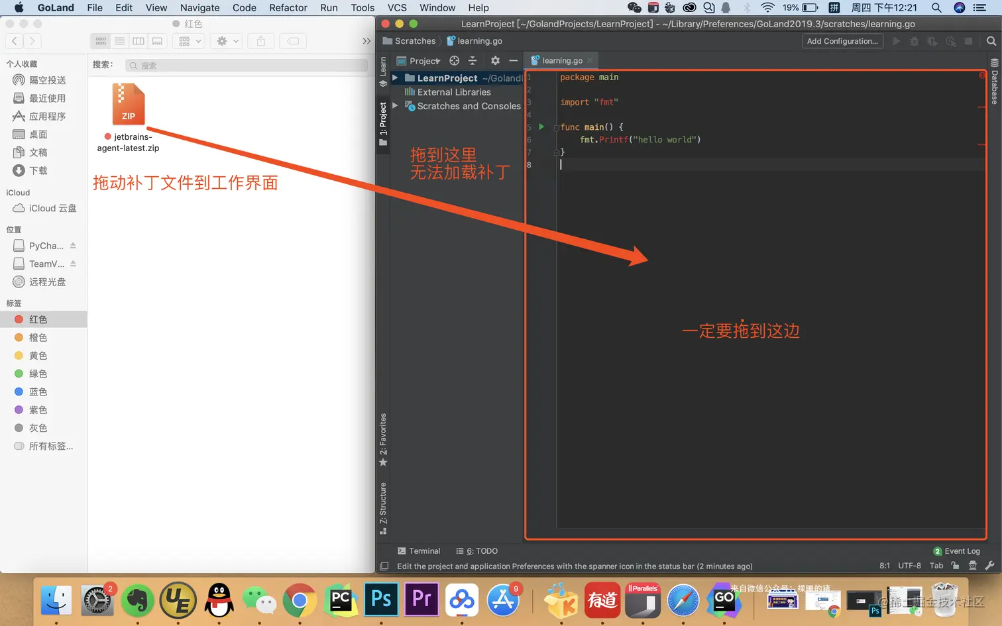Screen dimensions: 1002x626
Task: Click the Finder Edit Tags toolbar button
Action: [x=293, y=41]
